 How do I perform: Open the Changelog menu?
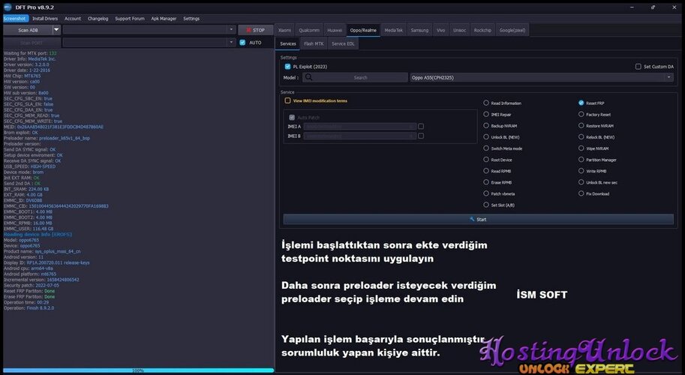(98, 18)
